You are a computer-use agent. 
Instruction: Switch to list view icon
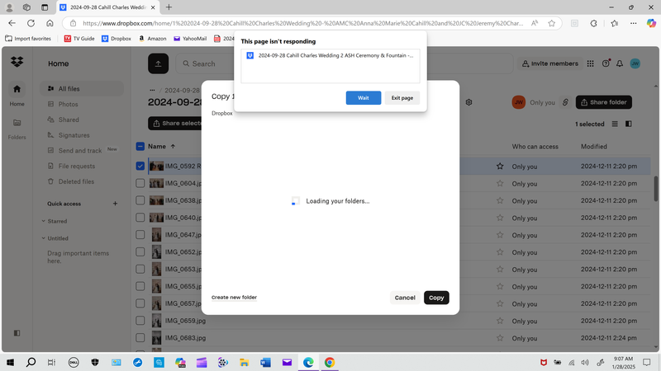tap(615, 124)
